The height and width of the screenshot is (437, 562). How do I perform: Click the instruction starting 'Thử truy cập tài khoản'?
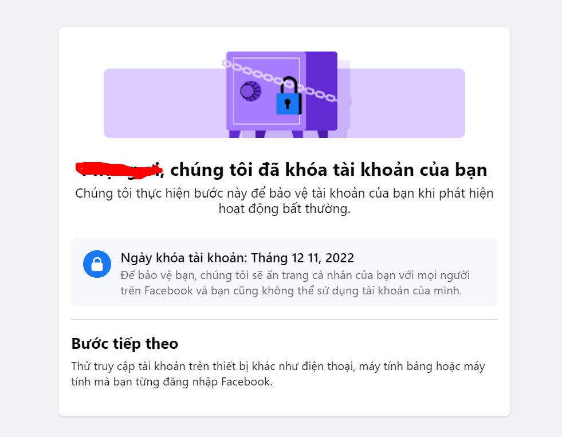(x=278, y=374)
